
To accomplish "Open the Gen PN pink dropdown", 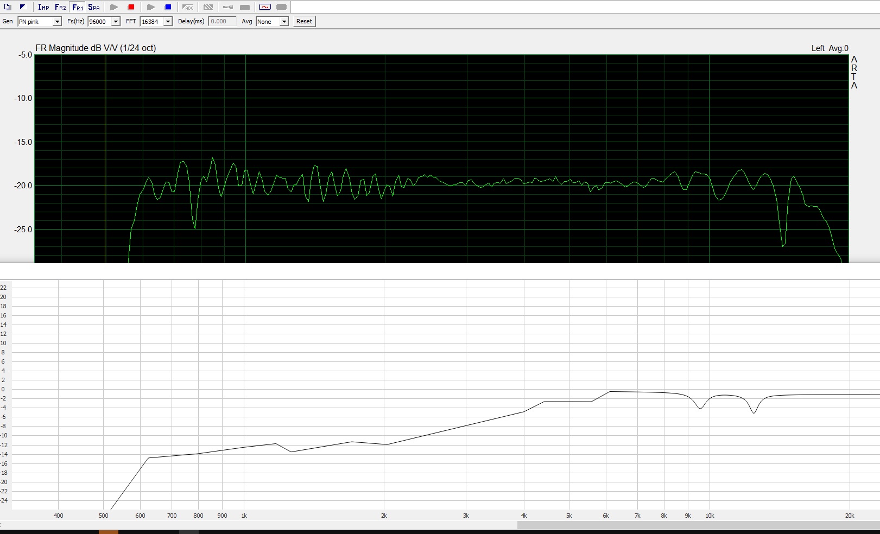I will [56, 22].
